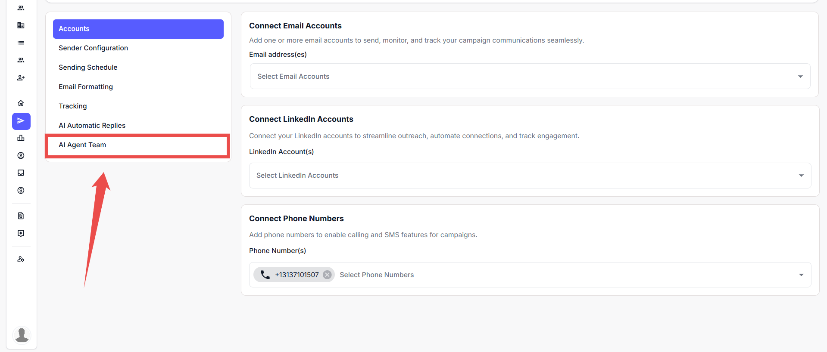Open the building companies sidebar icon
The width and height of the screenshot is (827, 352).
21,25
